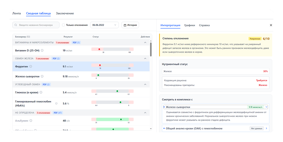Click the Статус column header
The height and width of the screenshot is (142, 283).
(x=96, y=37)
